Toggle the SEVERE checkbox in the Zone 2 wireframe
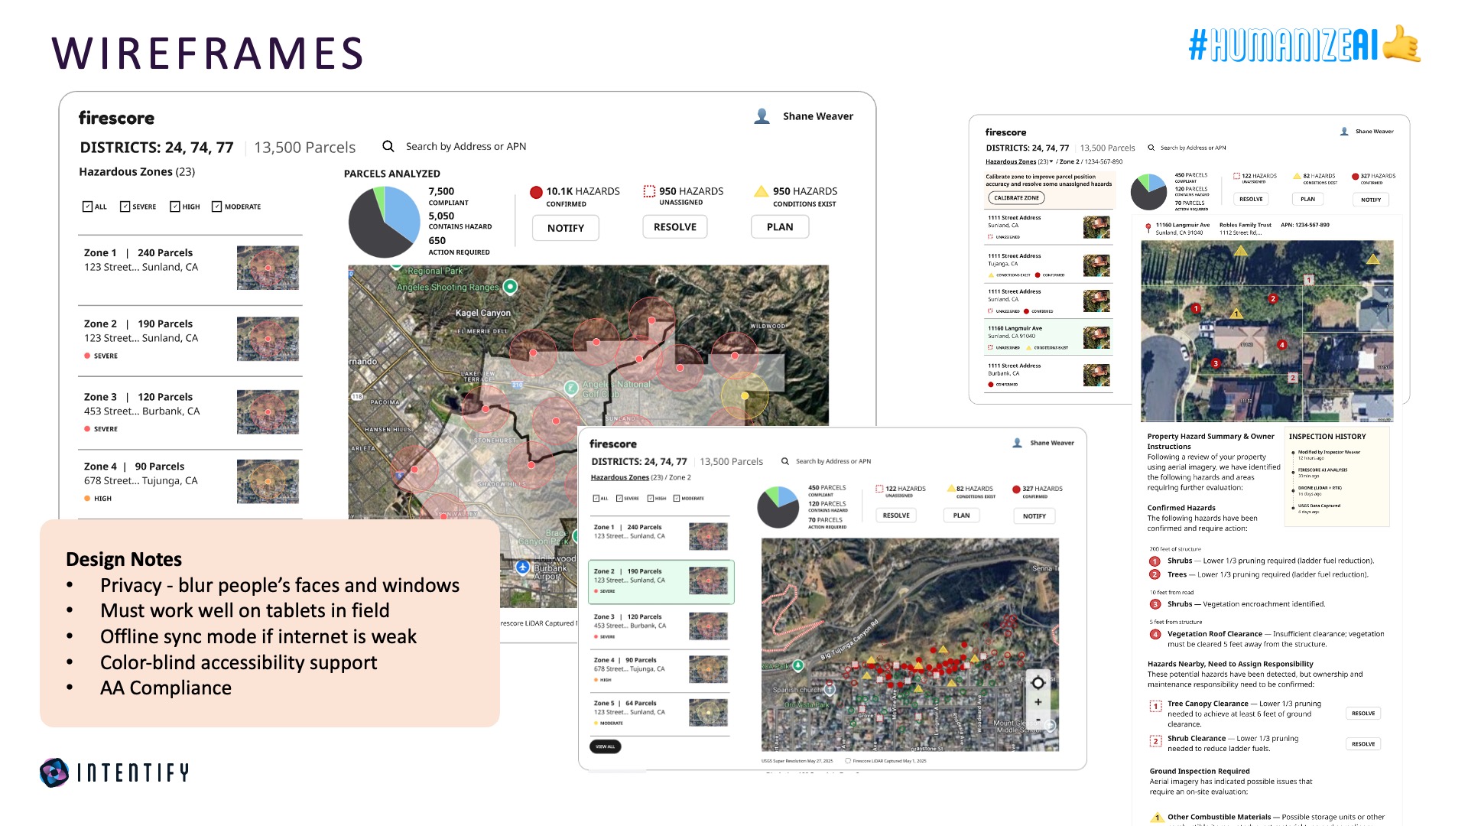1468x826 pixels. [x=619, y=498]
